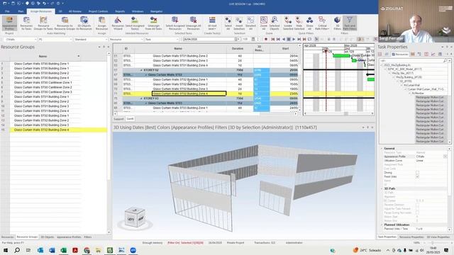This screenshot has height=255, width=454.
Task: Click the search field in Task Properties
Action: pyautogui.click(x=412, y=61)
